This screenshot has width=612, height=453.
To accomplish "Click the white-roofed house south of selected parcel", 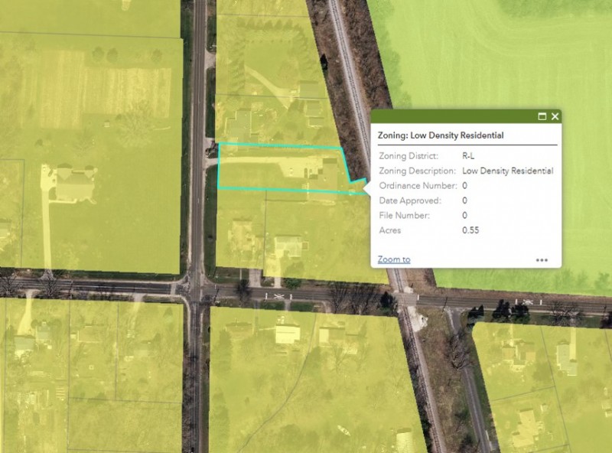I will tap(288, 246).
